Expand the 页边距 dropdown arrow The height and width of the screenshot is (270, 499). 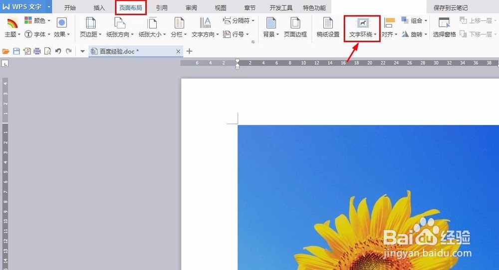point(100,34)
